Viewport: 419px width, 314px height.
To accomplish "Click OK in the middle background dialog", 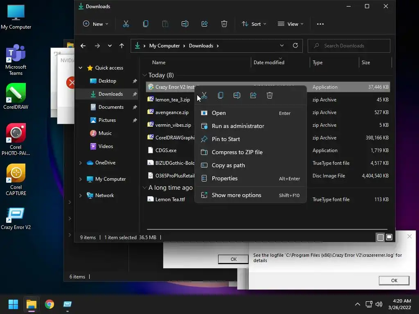I will [x=233, y=259].
